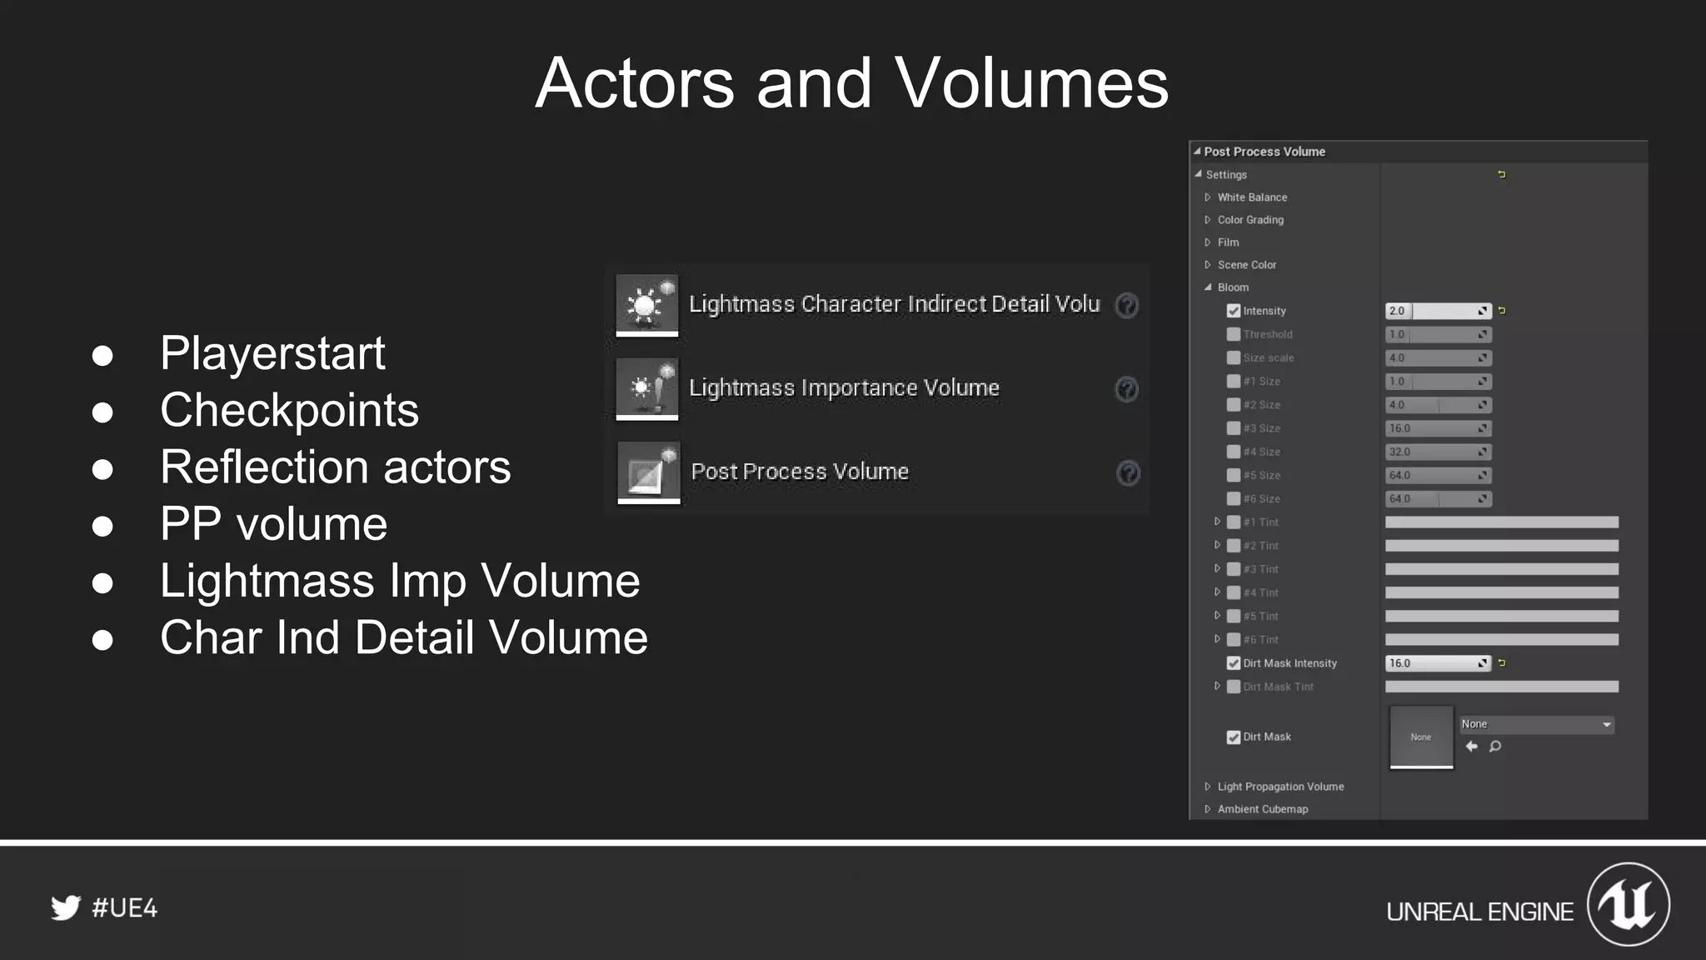1706x960 pixels.
Task: Open the Dirt Mask None dropdown
Action: point(1537,724)
